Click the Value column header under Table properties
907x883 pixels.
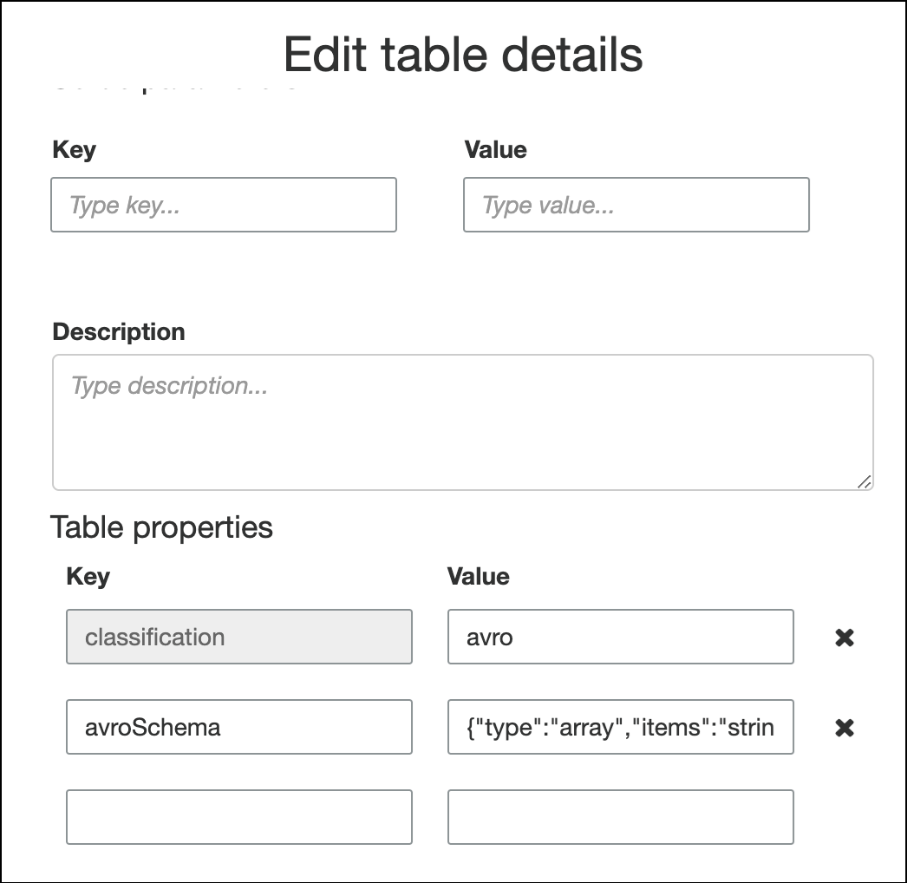click(478, 576)
